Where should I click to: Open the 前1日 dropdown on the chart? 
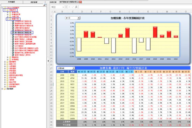pos(78,18)
